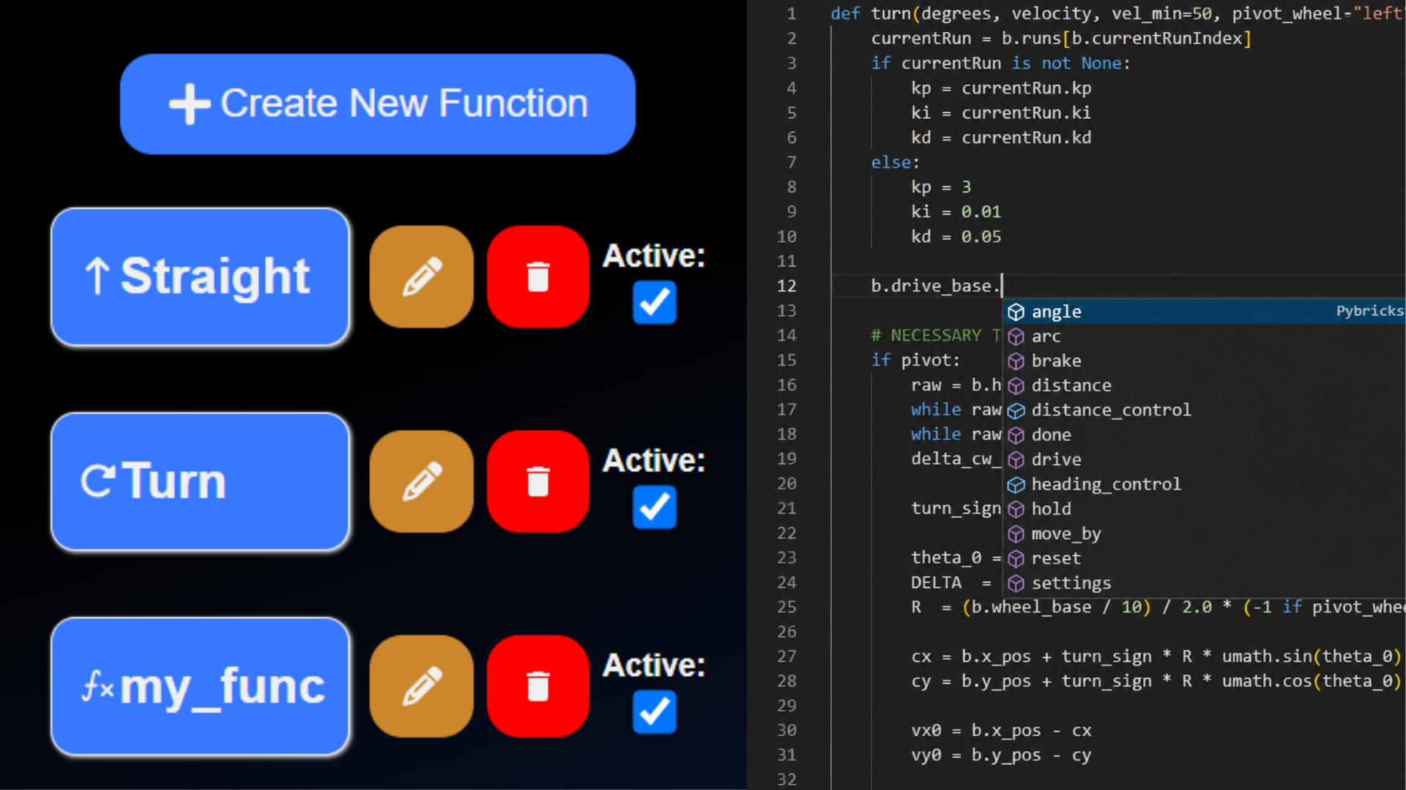The width and height of the screenshot is (1406, 790).
Task: Select 'drive' autocomplete suggestion
Action: coord(1204,459)
